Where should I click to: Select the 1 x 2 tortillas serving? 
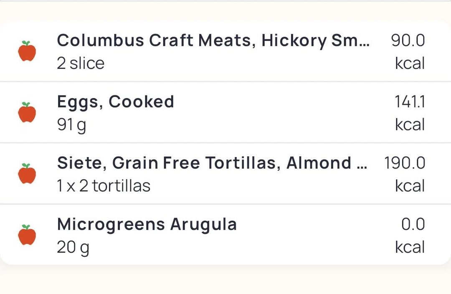(104, 186)
